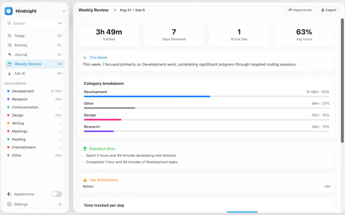Image resolution: width=345 pixels, height=215 pixels.
Task: Click the Regenerate button
Action: tap(300, 10)
